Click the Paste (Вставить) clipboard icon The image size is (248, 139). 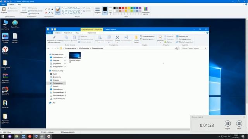(4, 9)
